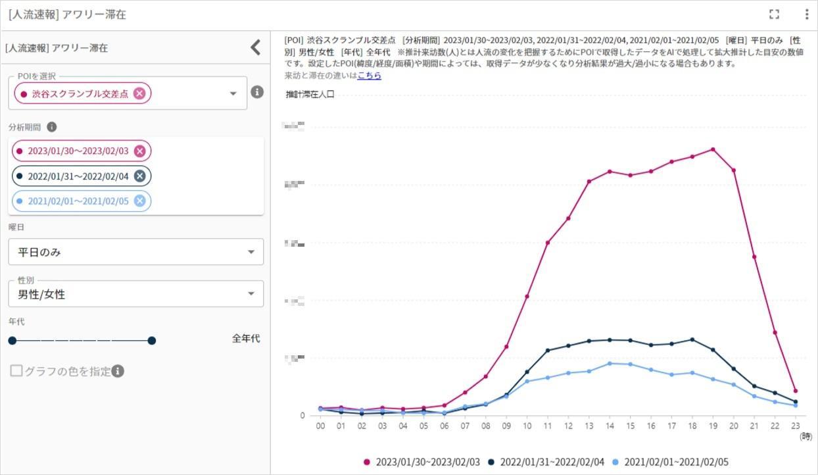
Task: Collapse the left filter panel
Action: 255,47
